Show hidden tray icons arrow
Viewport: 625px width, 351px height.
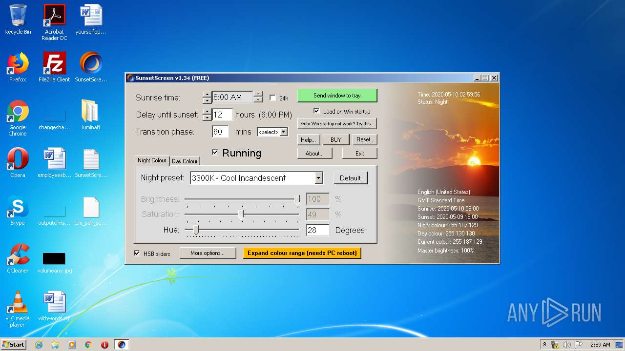click(x=545, y=345)
